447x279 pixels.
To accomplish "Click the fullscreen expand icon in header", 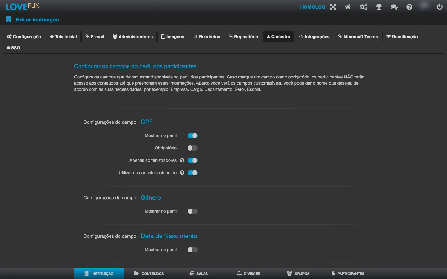I will [333, 7].
